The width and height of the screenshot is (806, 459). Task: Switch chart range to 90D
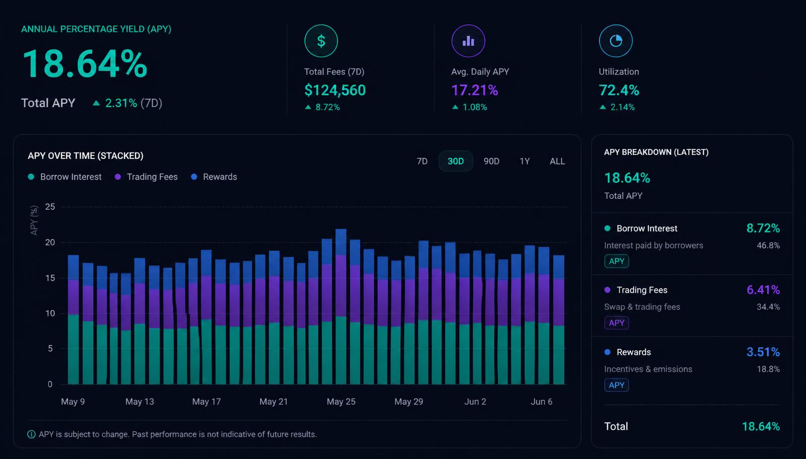pyautogui.click(x=492, y=161)
